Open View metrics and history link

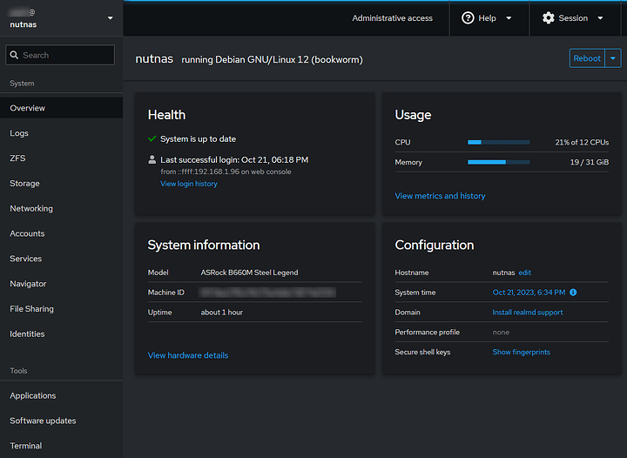(440, 196)
